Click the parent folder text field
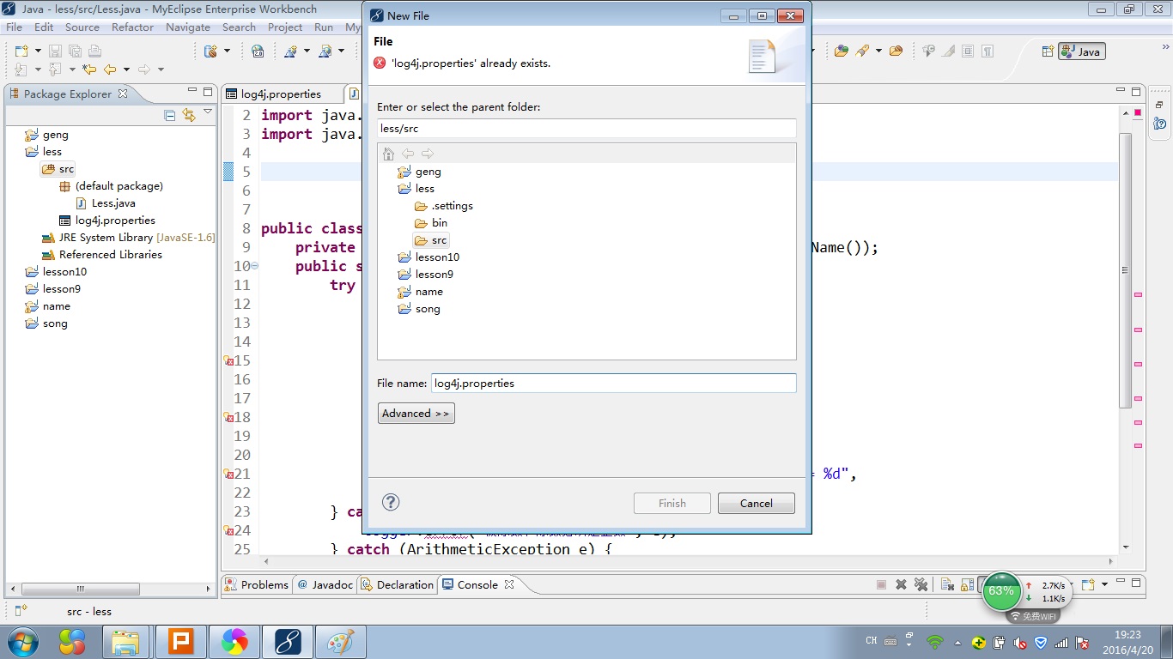Image resolution: width=1173 pixels, height=659 pixels. (x=586, y=128)
